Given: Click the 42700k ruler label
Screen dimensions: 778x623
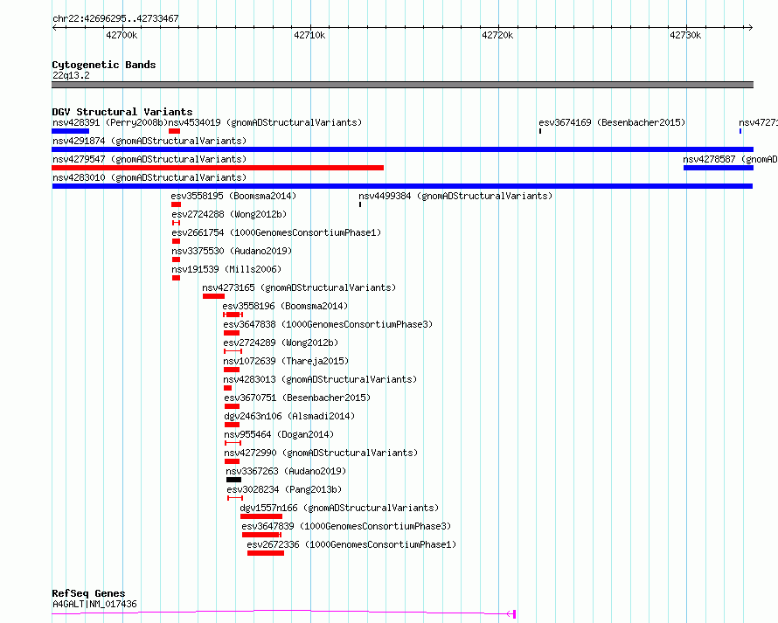Looking at the screenshot, I should click(122, 35).
